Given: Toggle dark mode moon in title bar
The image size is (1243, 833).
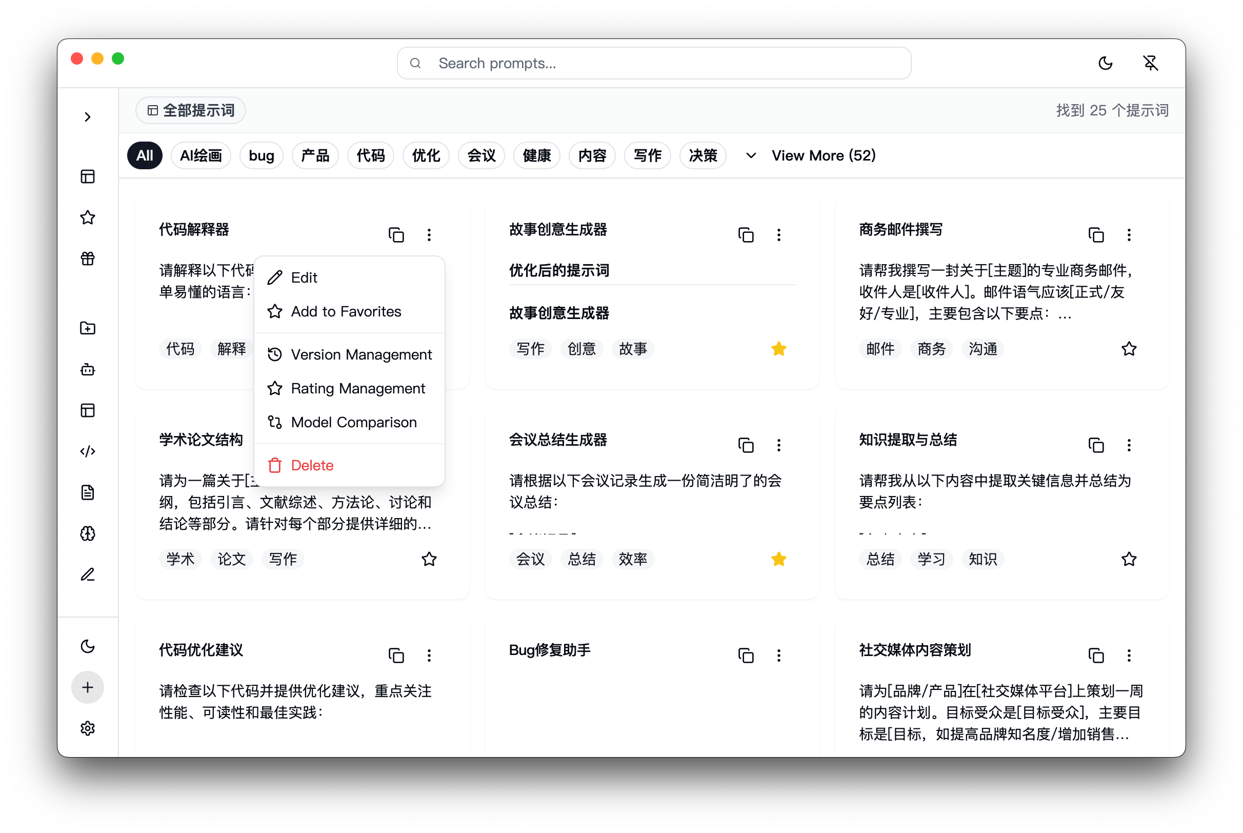Looking at the screenshot, I should tap(1105, 63).
